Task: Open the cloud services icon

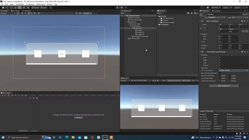Action: pos(207,8)
